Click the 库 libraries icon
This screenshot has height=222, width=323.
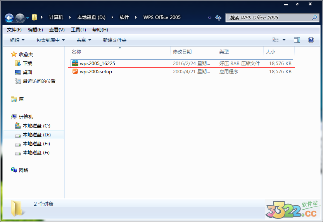pos(14,99)
